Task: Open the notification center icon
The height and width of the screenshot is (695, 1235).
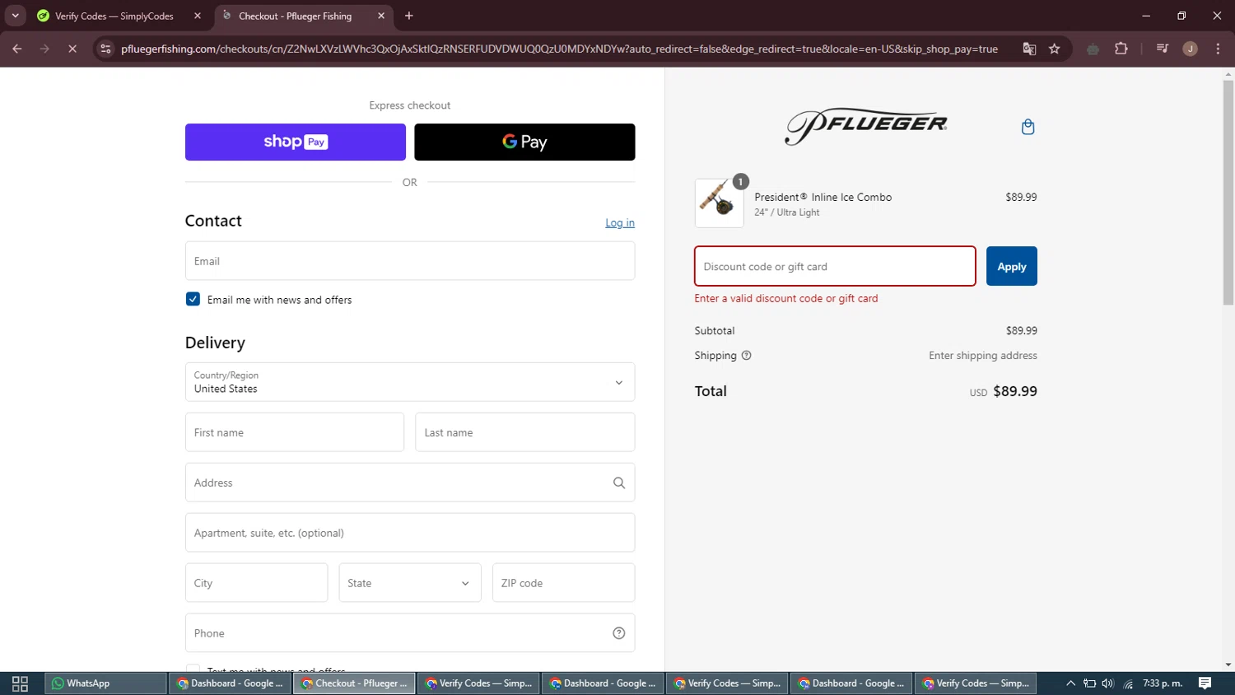Action: 1205,683
